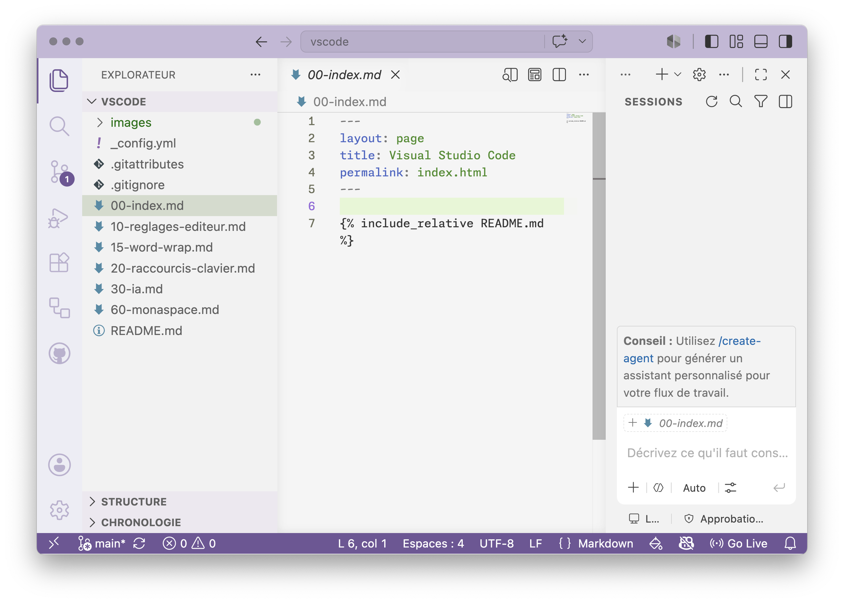Open _config.yml file

[x=180, y=143]
